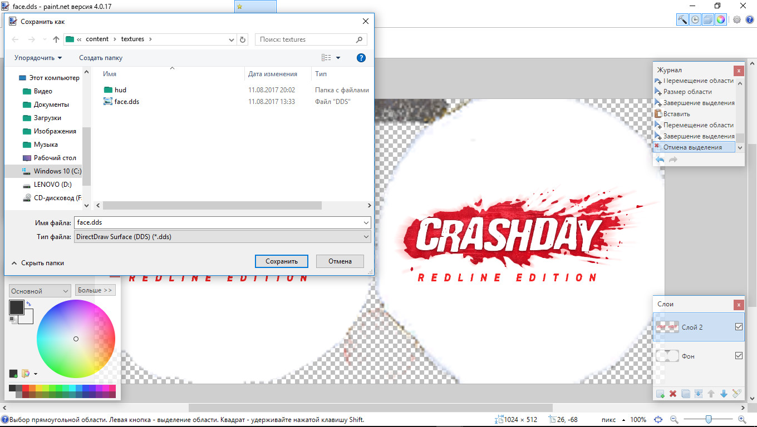
Task: Select Windows 10 (C:) drive
Action: 51,171
